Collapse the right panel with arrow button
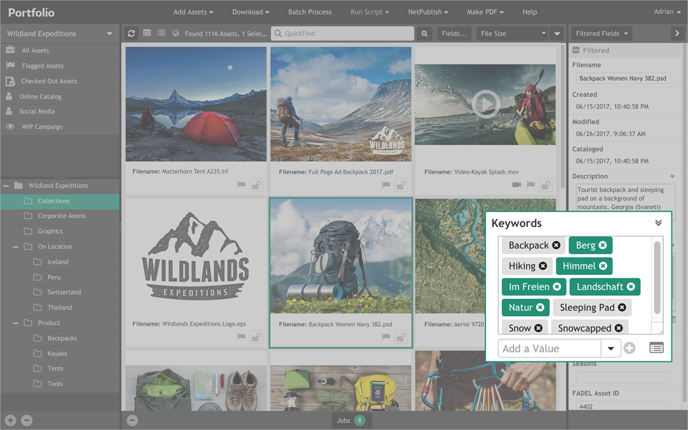This screenshot has height=430, width=688. coord(677,34)
